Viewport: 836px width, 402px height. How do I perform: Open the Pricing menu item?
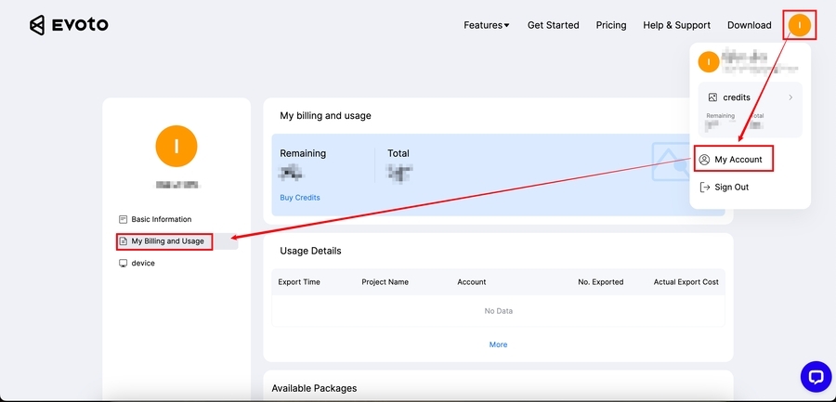(x=611, y=25)
